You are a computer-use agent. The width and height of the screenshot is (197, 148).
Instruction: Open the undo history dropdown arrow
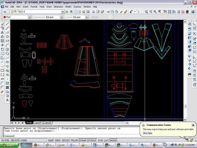[135, 12]
